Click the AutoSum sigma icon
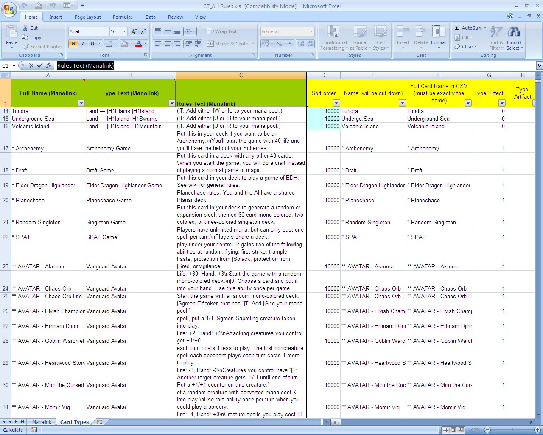 coord(457,28)
